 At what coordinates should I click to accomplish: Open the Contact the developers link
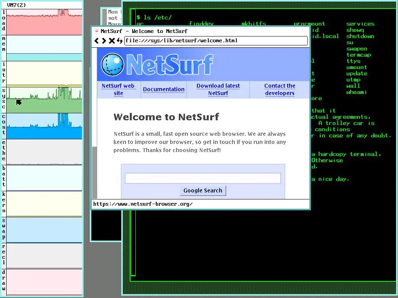pyautogui.click(x=280, y=90)
